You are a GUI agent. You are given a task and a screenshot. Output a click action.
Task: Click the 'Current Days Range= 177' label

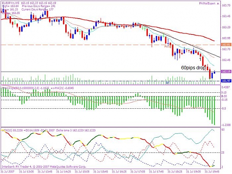tap(37, 10)
